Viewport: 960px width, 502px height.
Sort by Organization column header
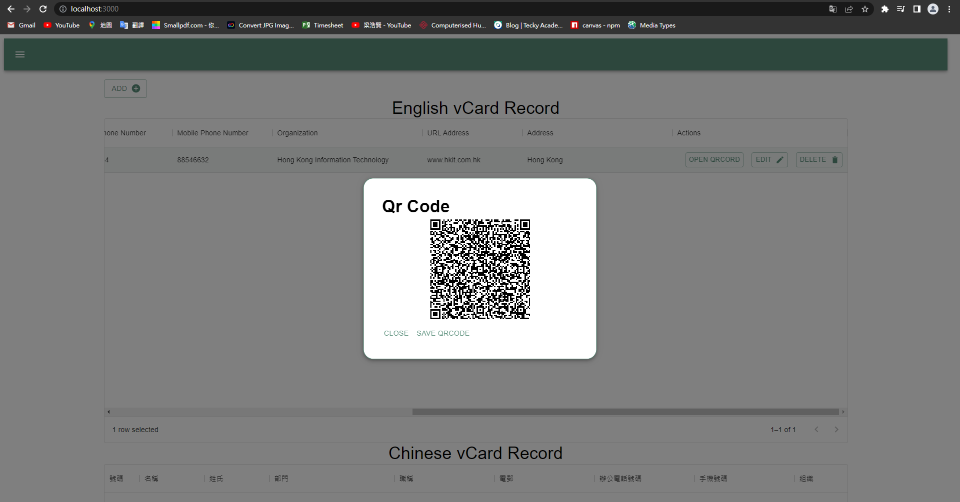click(x=297, y=133)
